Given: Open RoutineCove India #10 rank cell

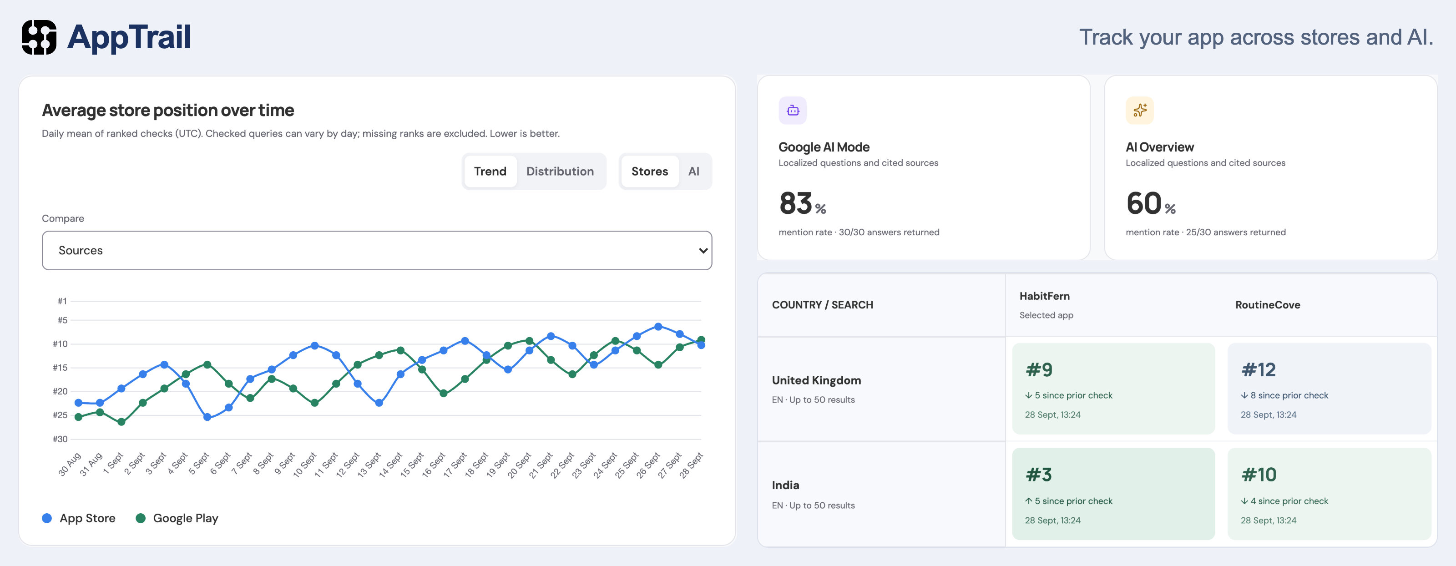Looking at the screenshot, I should 1329,494.
